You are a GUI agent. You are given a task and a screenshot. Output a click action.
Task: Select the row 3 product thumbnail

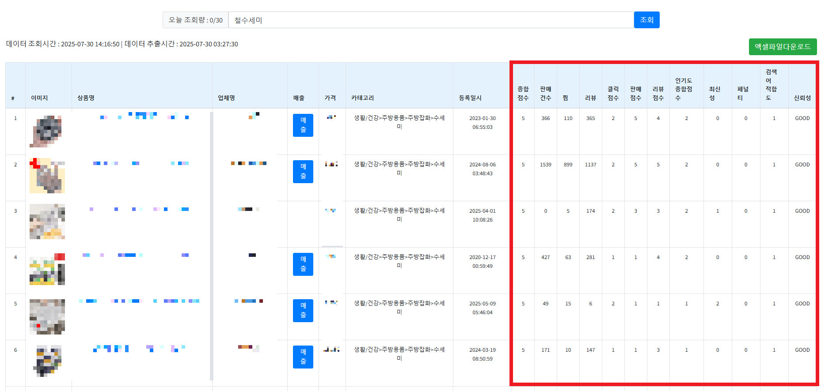click(47, 222)
